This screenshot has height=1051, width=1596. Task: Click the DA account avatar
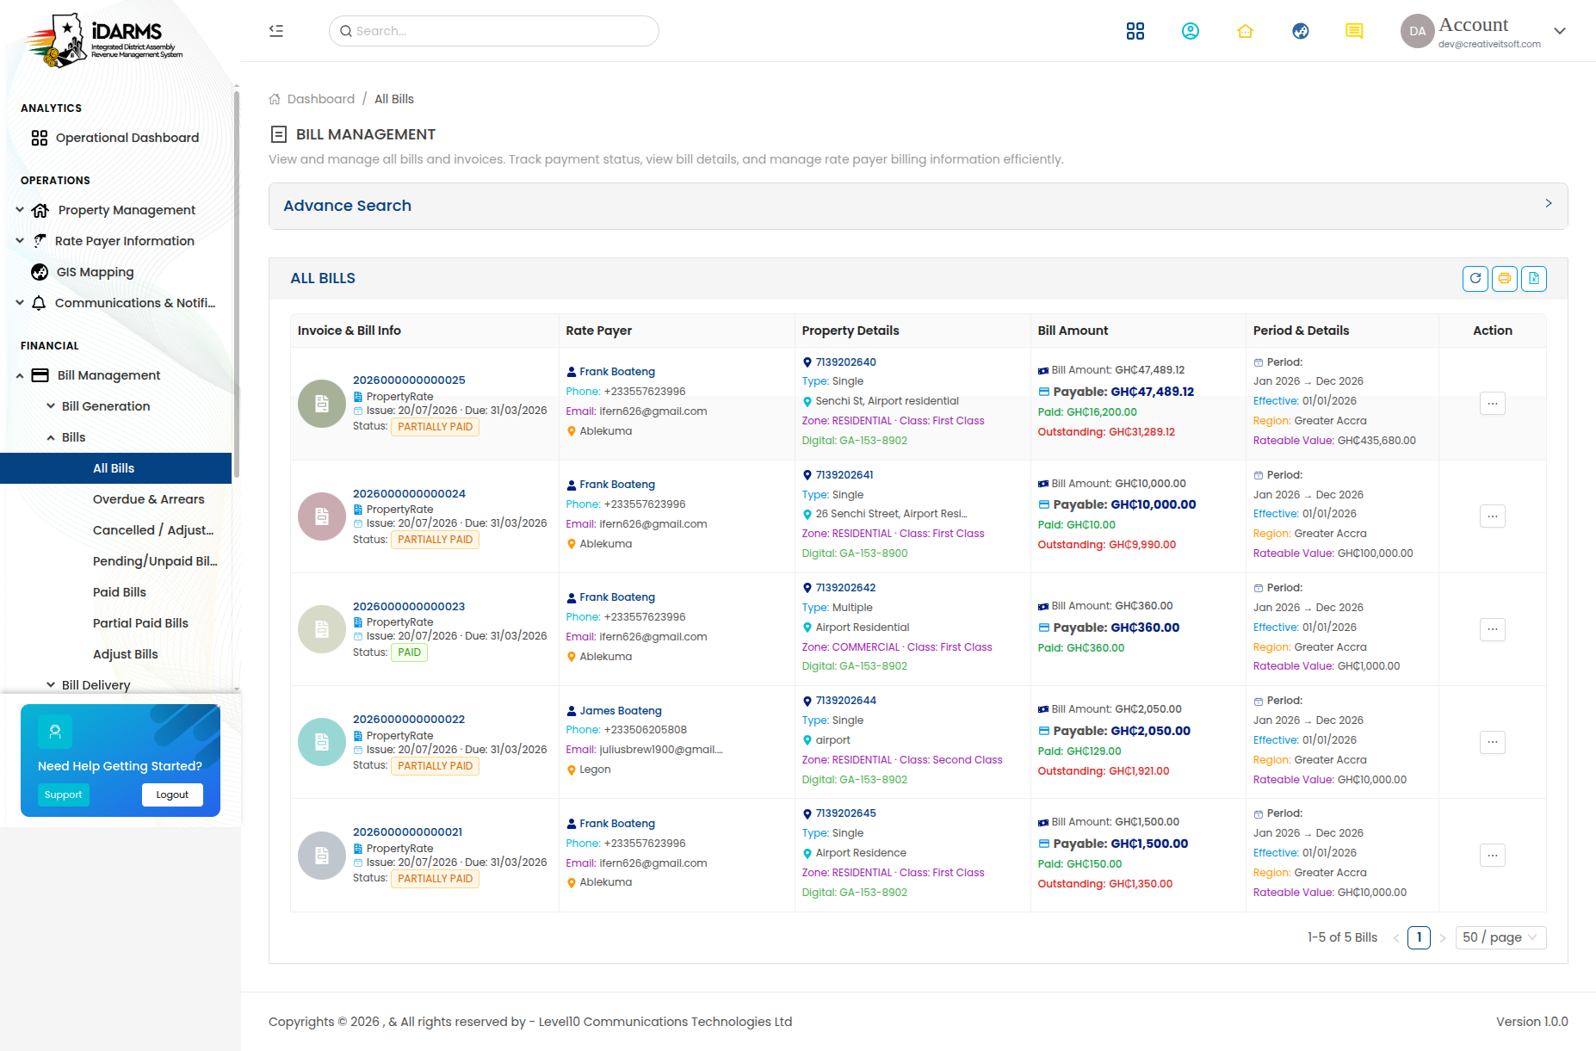click(1417, 31)
